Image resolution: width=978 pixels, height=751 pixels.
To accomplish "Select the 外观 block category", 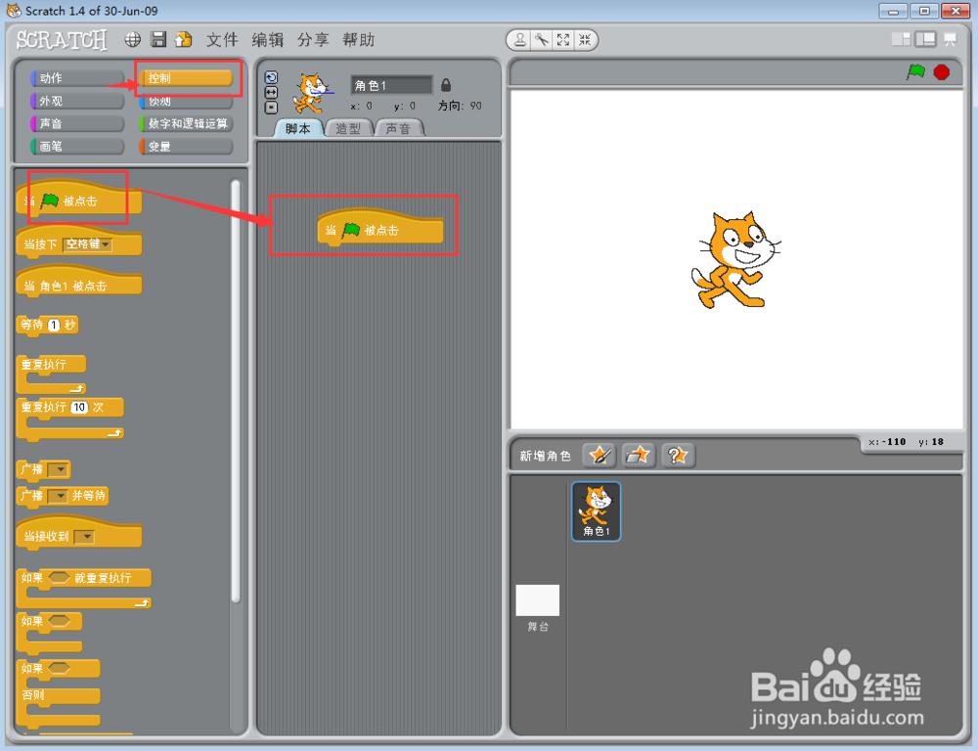I will 77,101.
